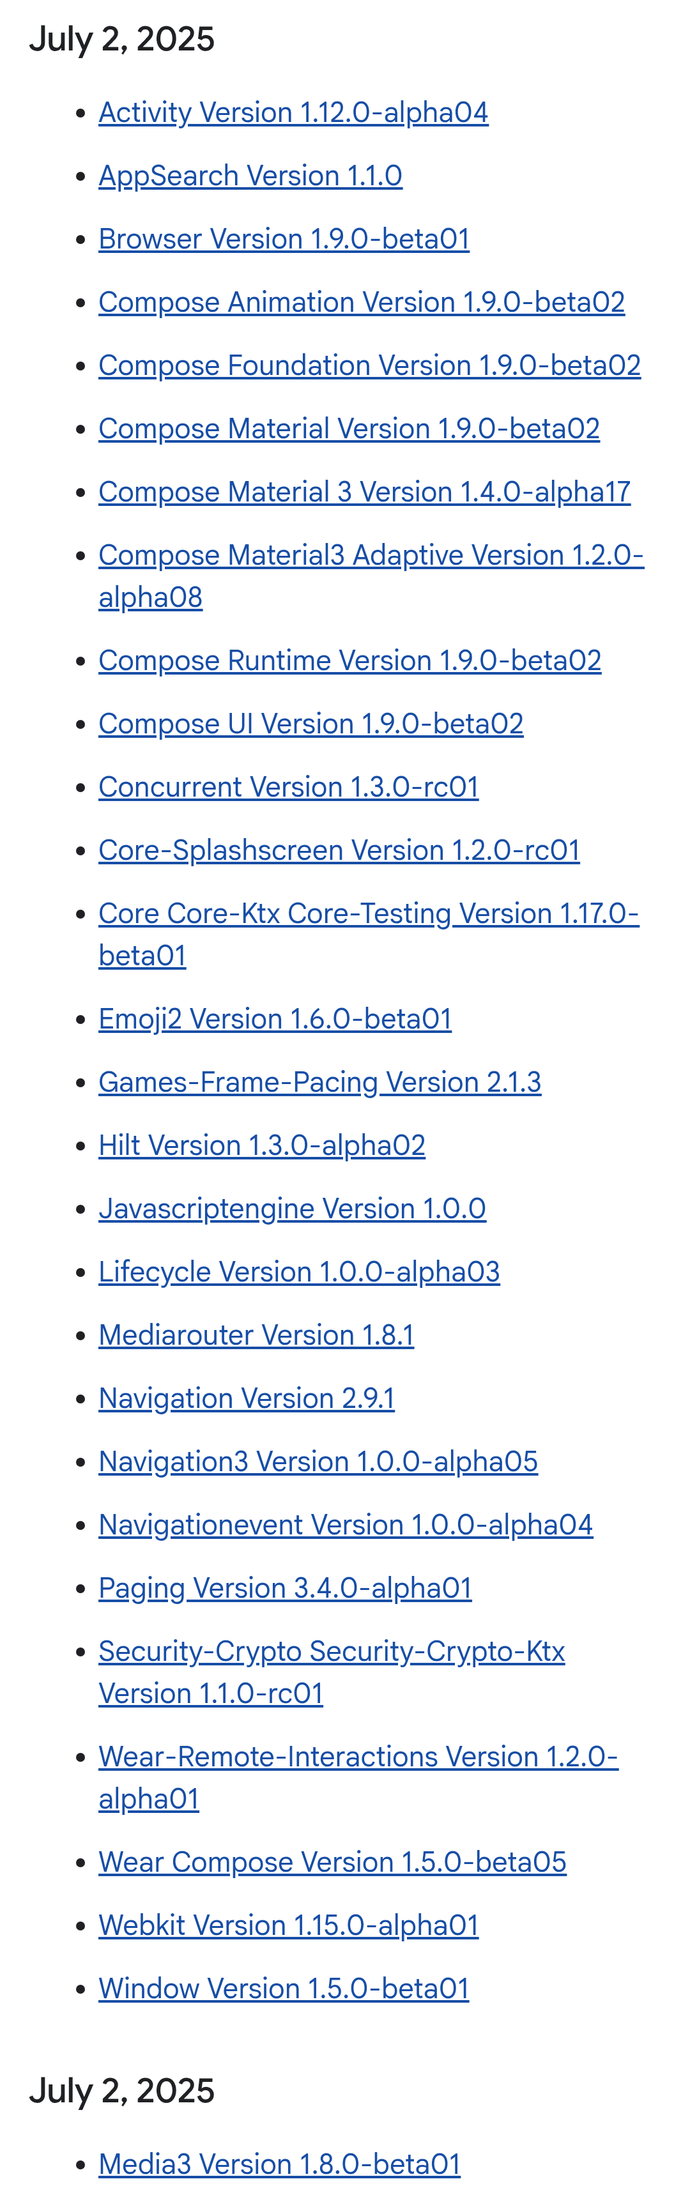Click Core-Splashscreen Version 1.2.0-rc01 link

point(339,851)
